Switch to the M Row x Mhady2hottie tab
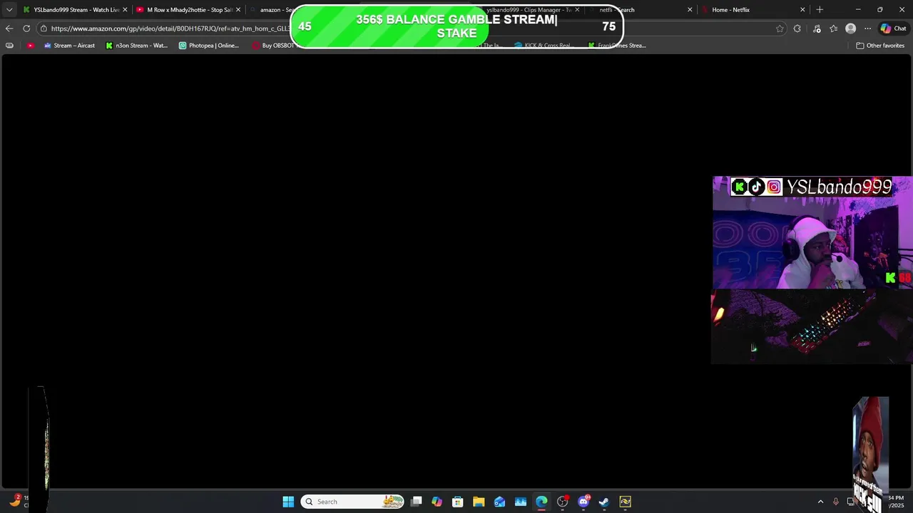The height and width of the screenshot is (513, 913). [x=188, y=10]
